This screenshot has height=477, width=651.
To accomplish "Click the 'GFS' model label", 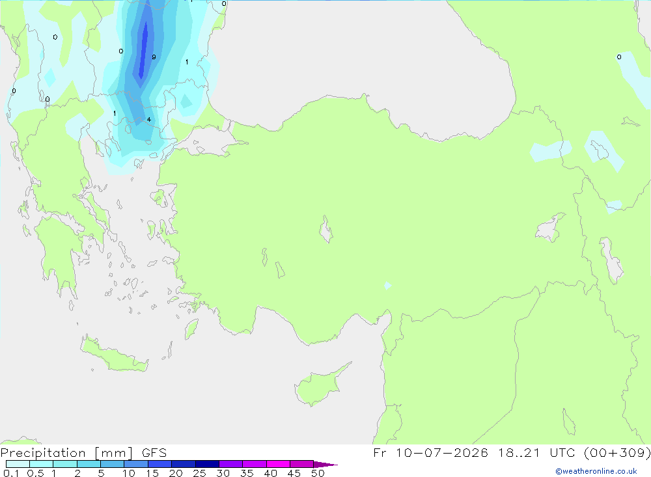I will click(154, 453).
